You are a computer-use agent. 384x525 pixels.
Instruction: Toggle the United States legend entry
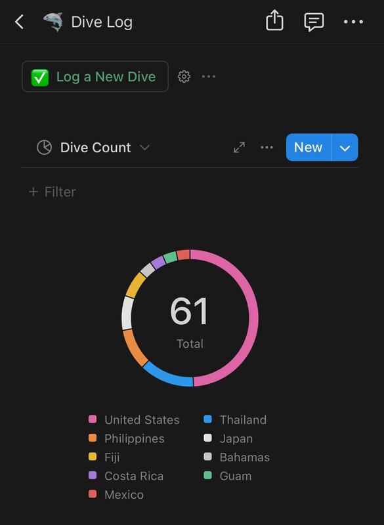(134, 419)
